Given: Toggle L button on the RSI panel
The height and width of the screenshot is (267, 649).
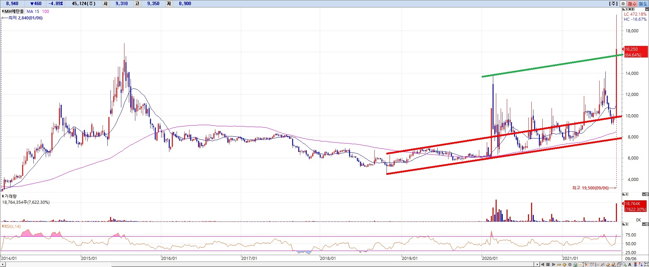Looking at the screenshot, I should pyautogui.click(x=624, y=224).
